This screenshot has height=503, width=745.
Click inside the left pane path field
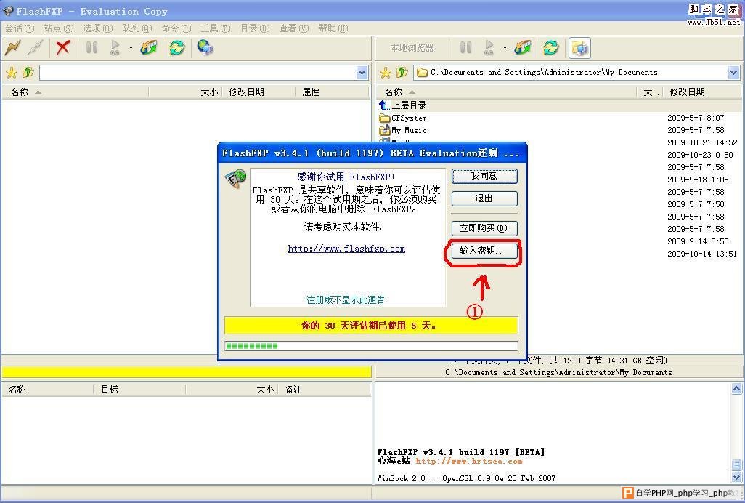pyautogui.click(x=198, y=73)
